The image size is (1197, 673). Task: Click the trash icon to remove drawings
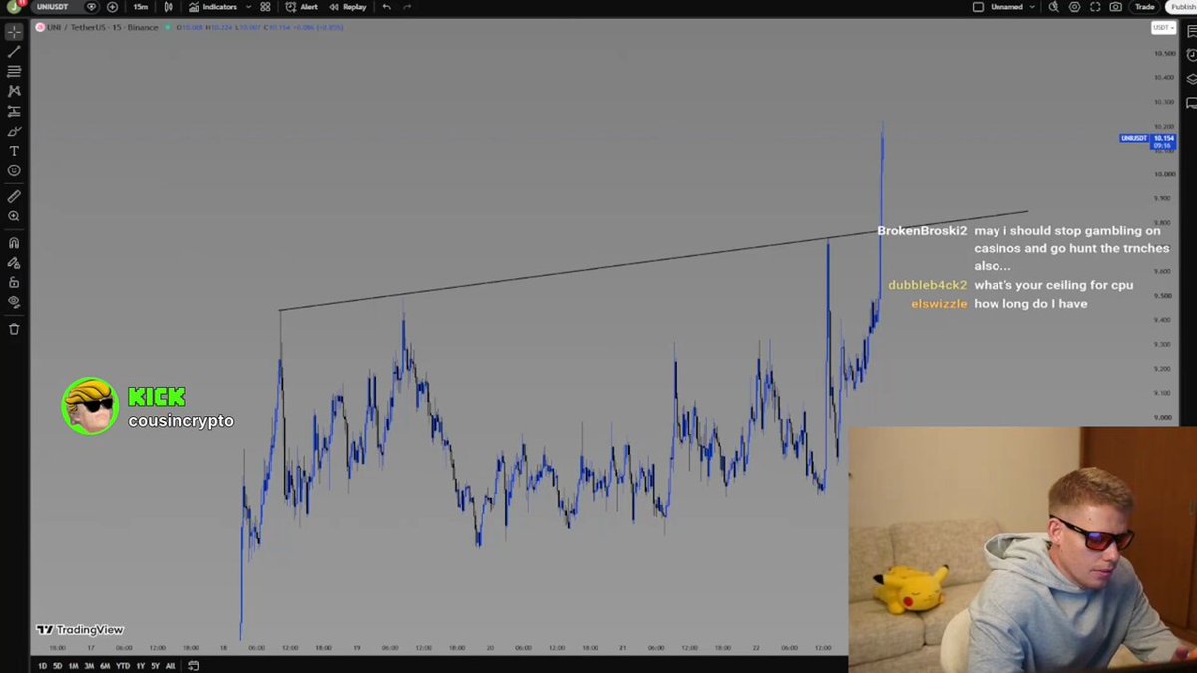click(x=14, y=329)
